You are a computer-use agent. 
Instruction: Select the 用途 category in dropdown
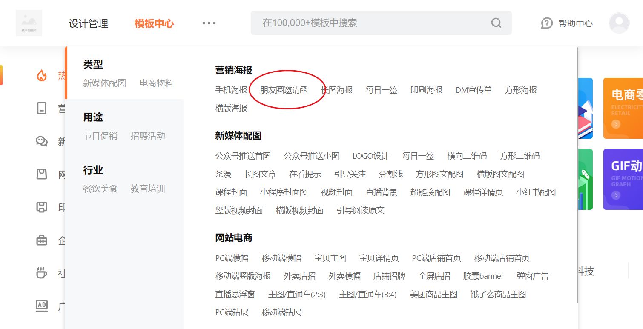click(93, 117)
